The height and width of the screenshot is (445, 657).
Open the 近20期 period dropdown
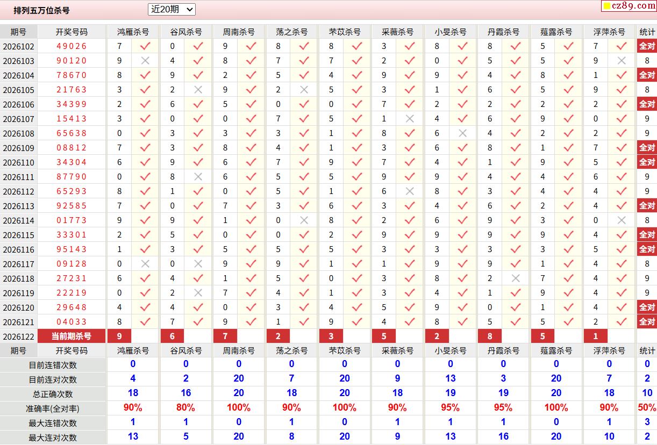coord(172,9)
